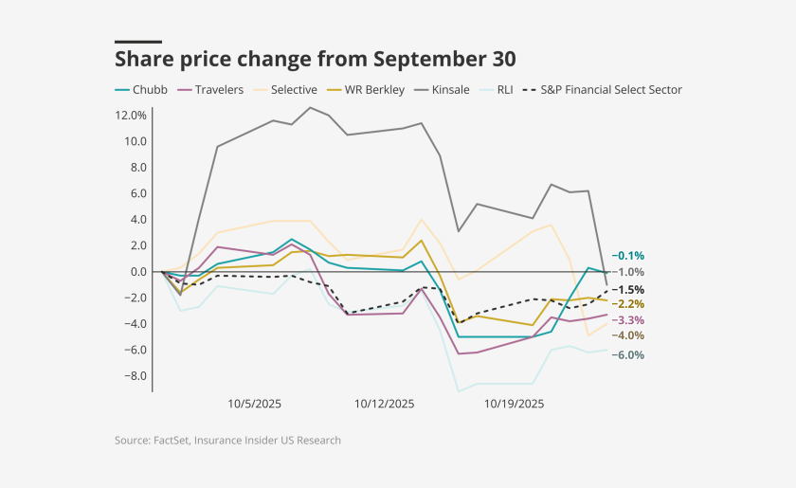Click the Kinsale legend label
This screenshot has height=488, width=796.
[450, 90]
